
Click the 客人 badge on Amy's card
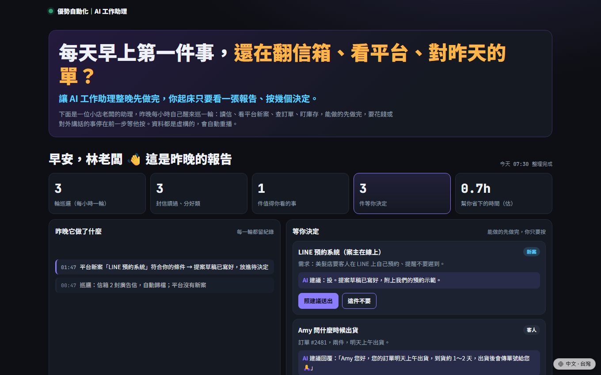[x=531, y=330]
